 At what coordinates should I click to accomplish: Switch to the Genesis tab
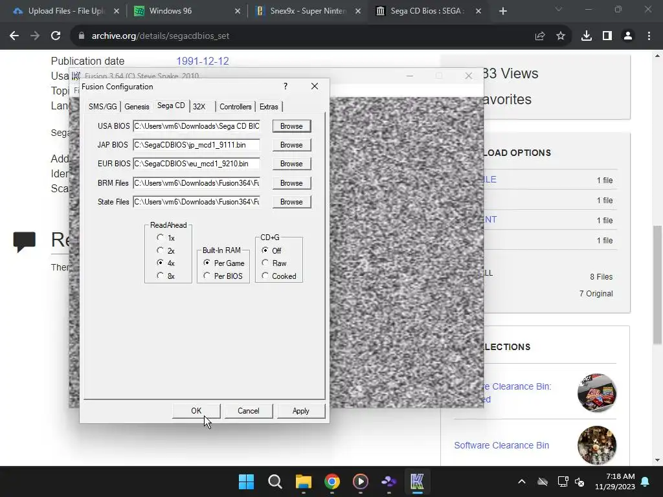(137, 107)
